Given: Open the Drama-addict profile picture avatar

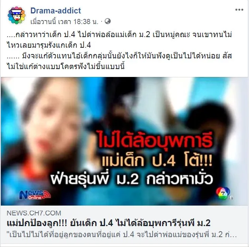Looking at the screenshot, I should pos(16,15).
